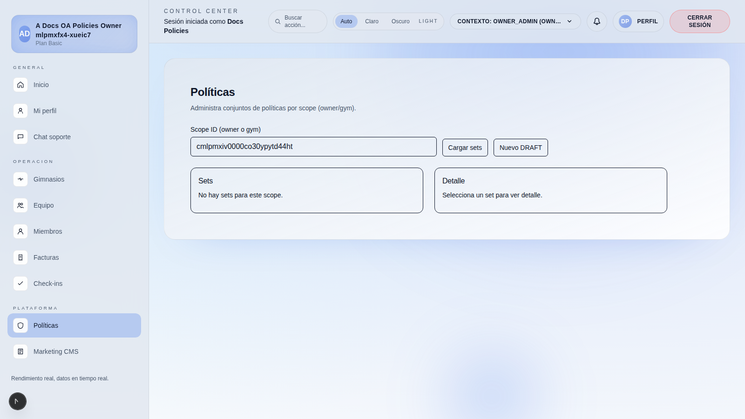Click the Gimnasios activity icon

pyautogui.click(x=20, y=179)
